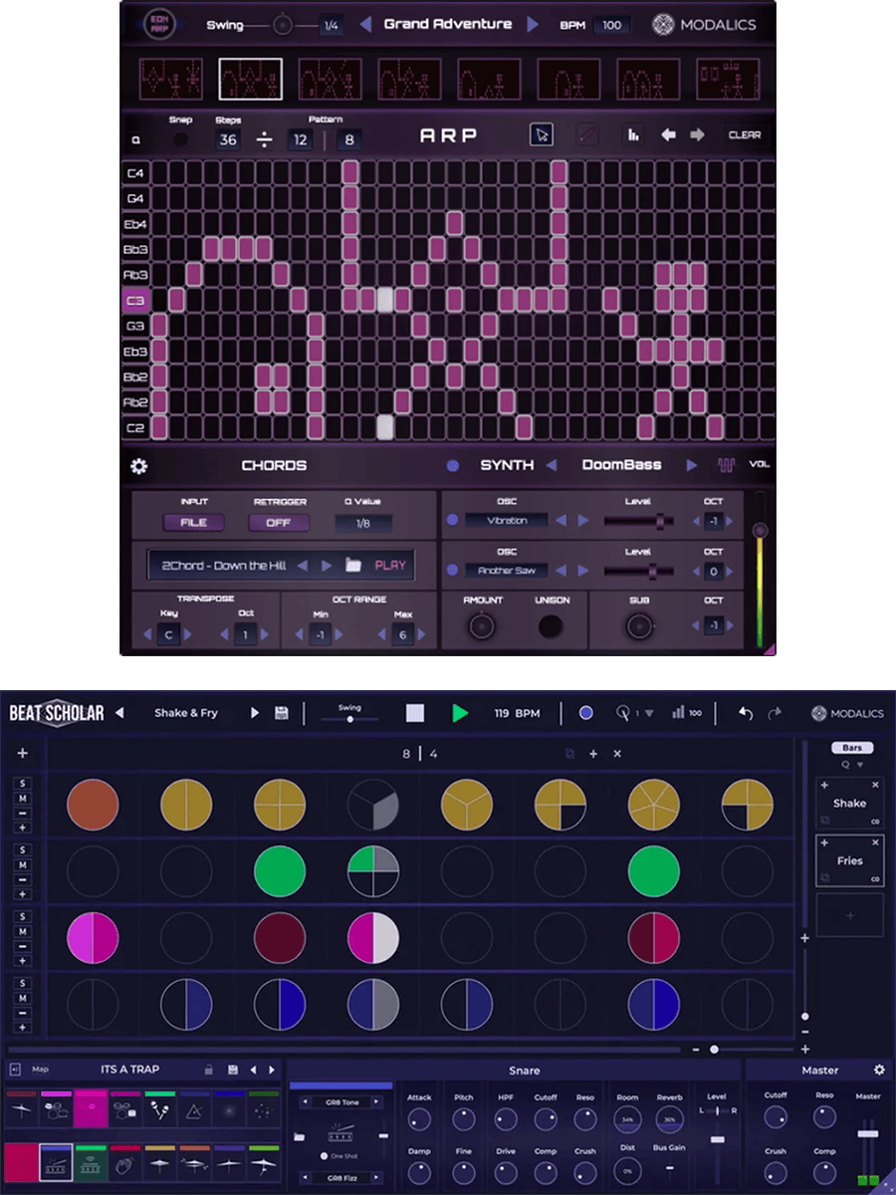The width and height of the screenshot is (896, 1195).
Task: Open the Chords settings gear
Action: [139, 466]
